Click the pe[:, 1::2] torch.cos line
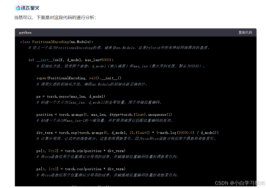The image size is (266, 188). (x=81, y=169)
